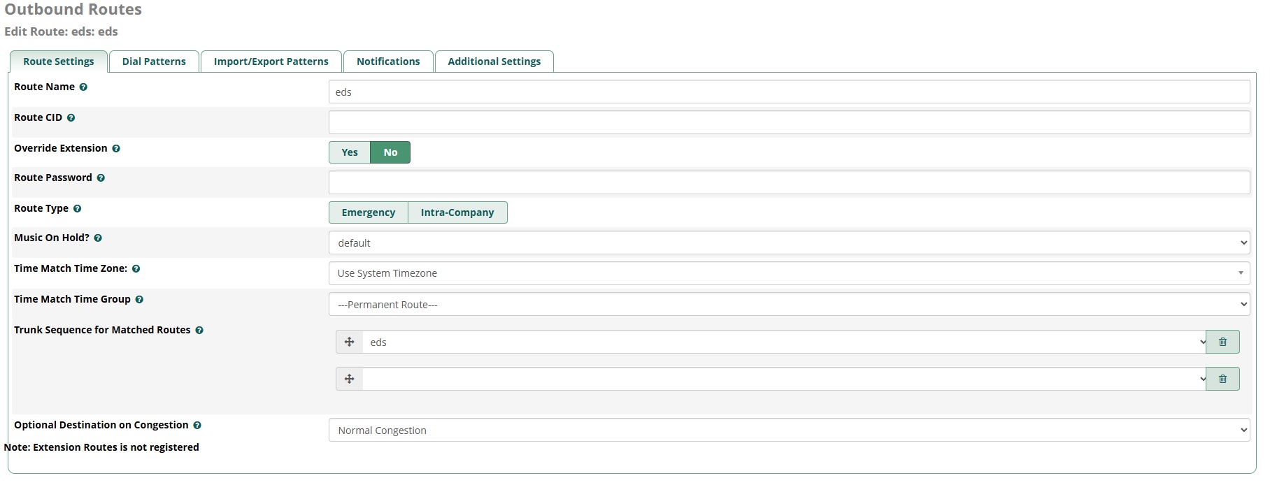1270x492 pixels.
Task: Toggle Intra-Company route type
Action: coord(457,212)
